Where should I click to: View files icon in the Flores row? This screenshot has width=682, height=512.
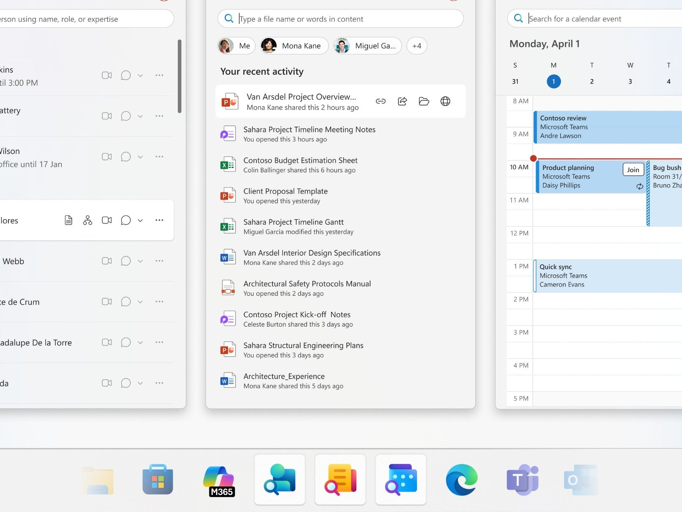pos(69,220)
